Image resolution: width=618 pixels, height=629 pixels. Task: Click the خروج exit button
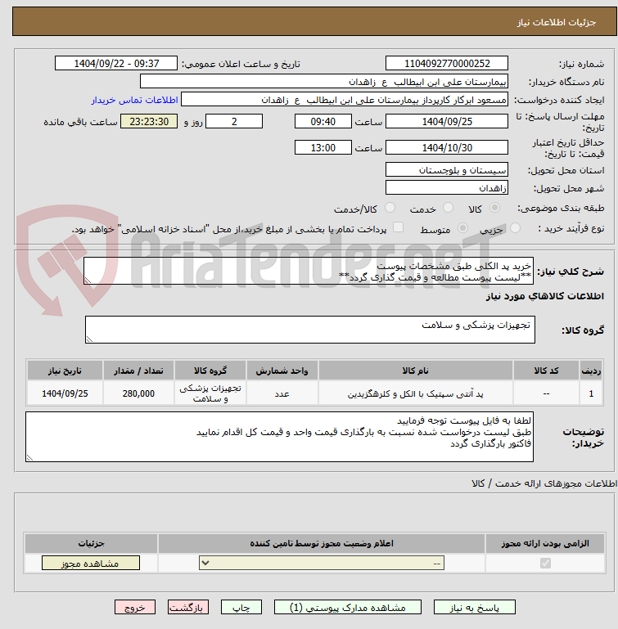coord(135,608)
